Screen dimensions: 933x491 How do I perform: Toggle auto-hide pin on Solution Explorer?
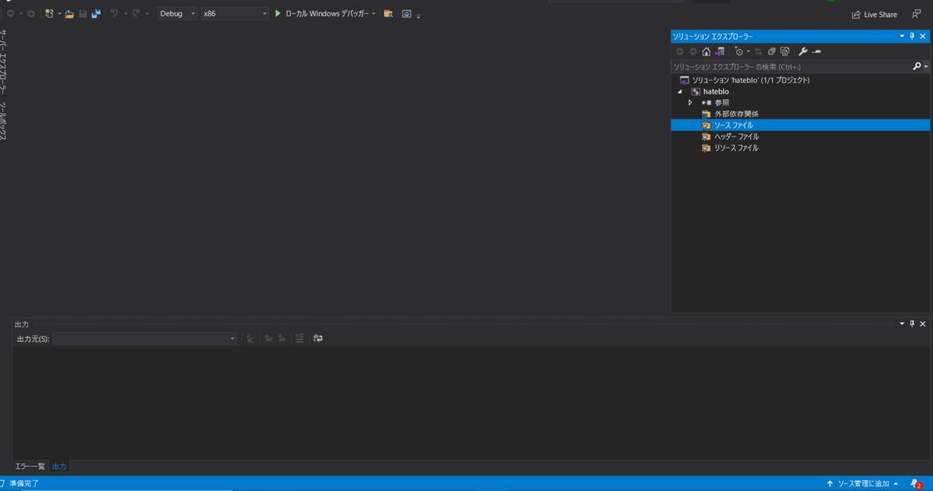pyautogui.click(x=912, y=36)
